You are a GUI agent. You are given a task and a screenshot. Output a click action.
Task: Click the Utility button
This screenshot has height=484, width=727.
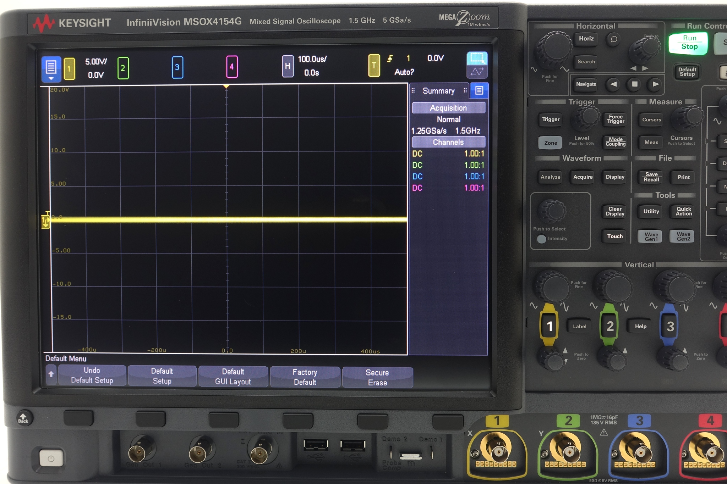(x=651, y=211)
